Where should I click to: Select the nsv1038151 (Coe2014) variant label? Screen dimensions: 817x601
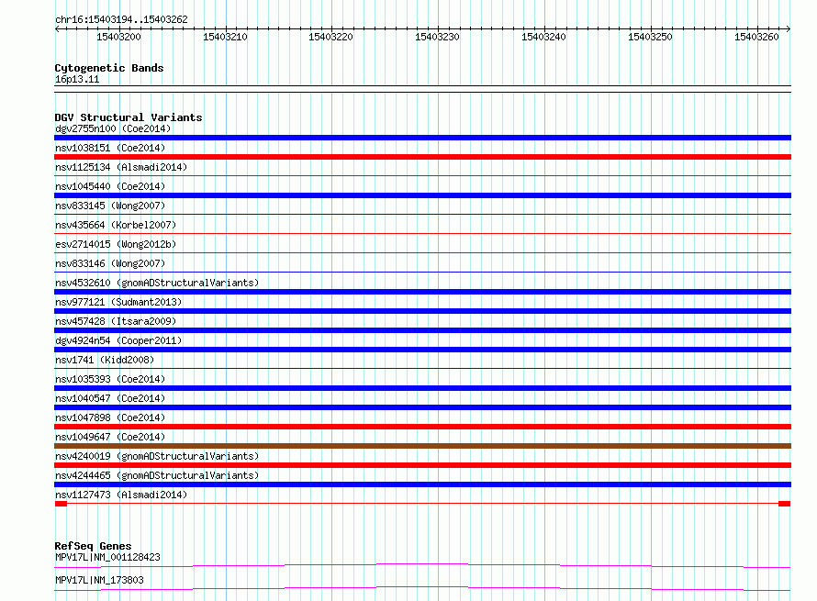tap(110, 148)
